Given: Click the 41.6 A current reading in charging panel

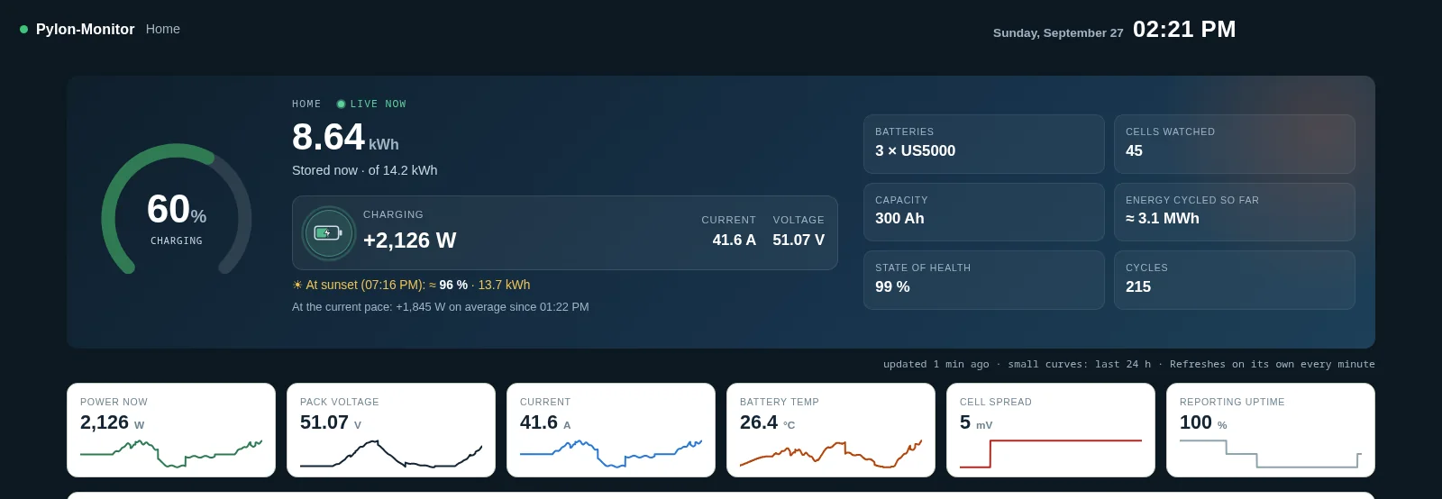Looking at the screenshot, I should click(734, 240).
